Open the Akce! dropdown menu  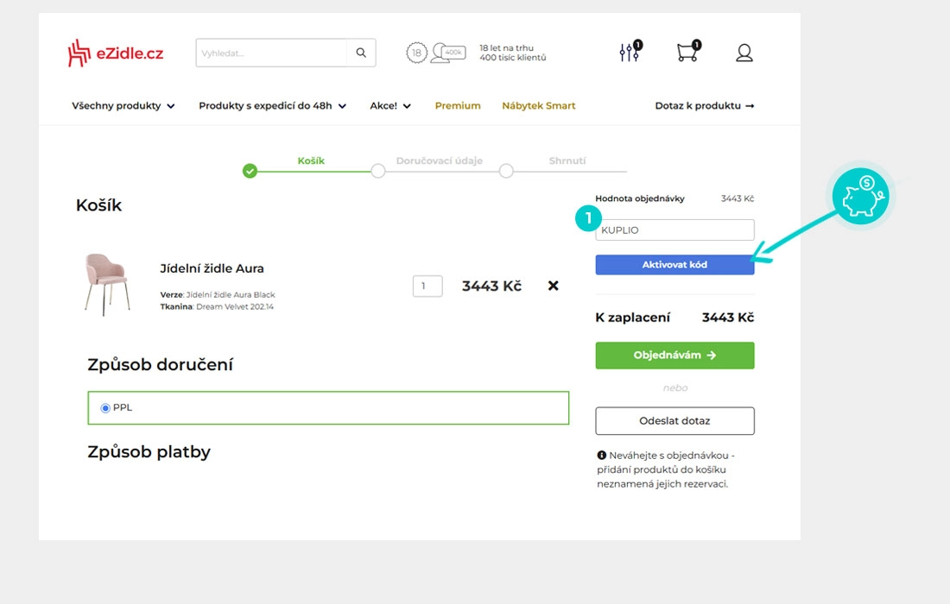[390, 106]
